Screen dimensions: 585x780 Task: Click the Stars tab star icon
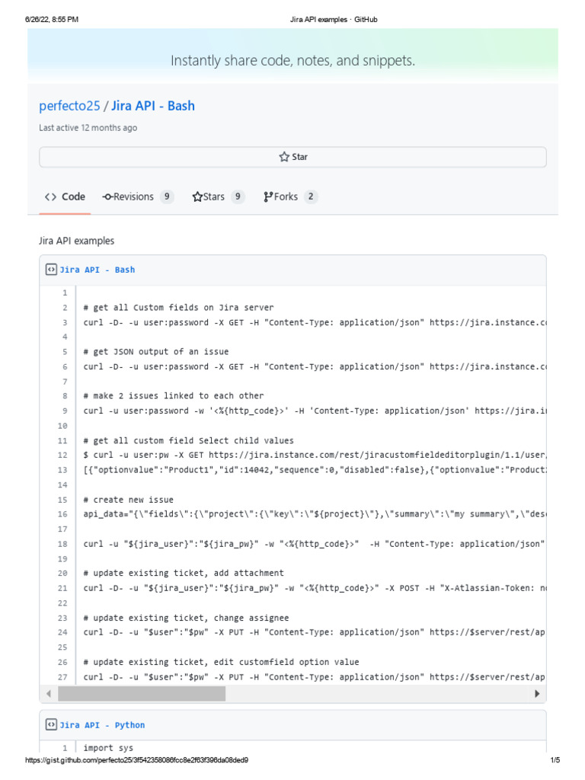197,197
